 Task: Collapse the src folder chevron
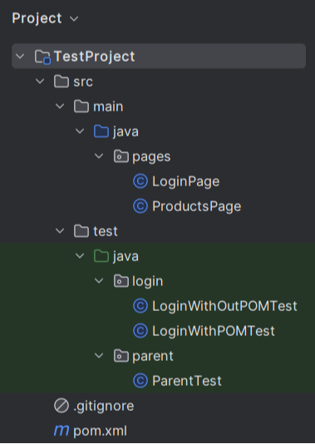40,81
